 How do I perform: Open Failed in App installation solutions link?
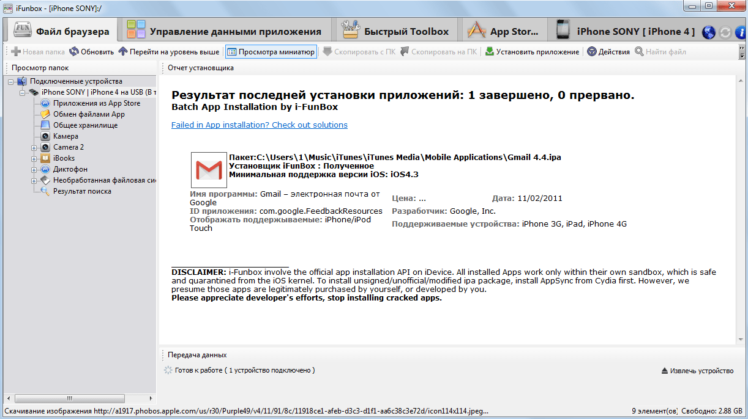click(259, 125)
